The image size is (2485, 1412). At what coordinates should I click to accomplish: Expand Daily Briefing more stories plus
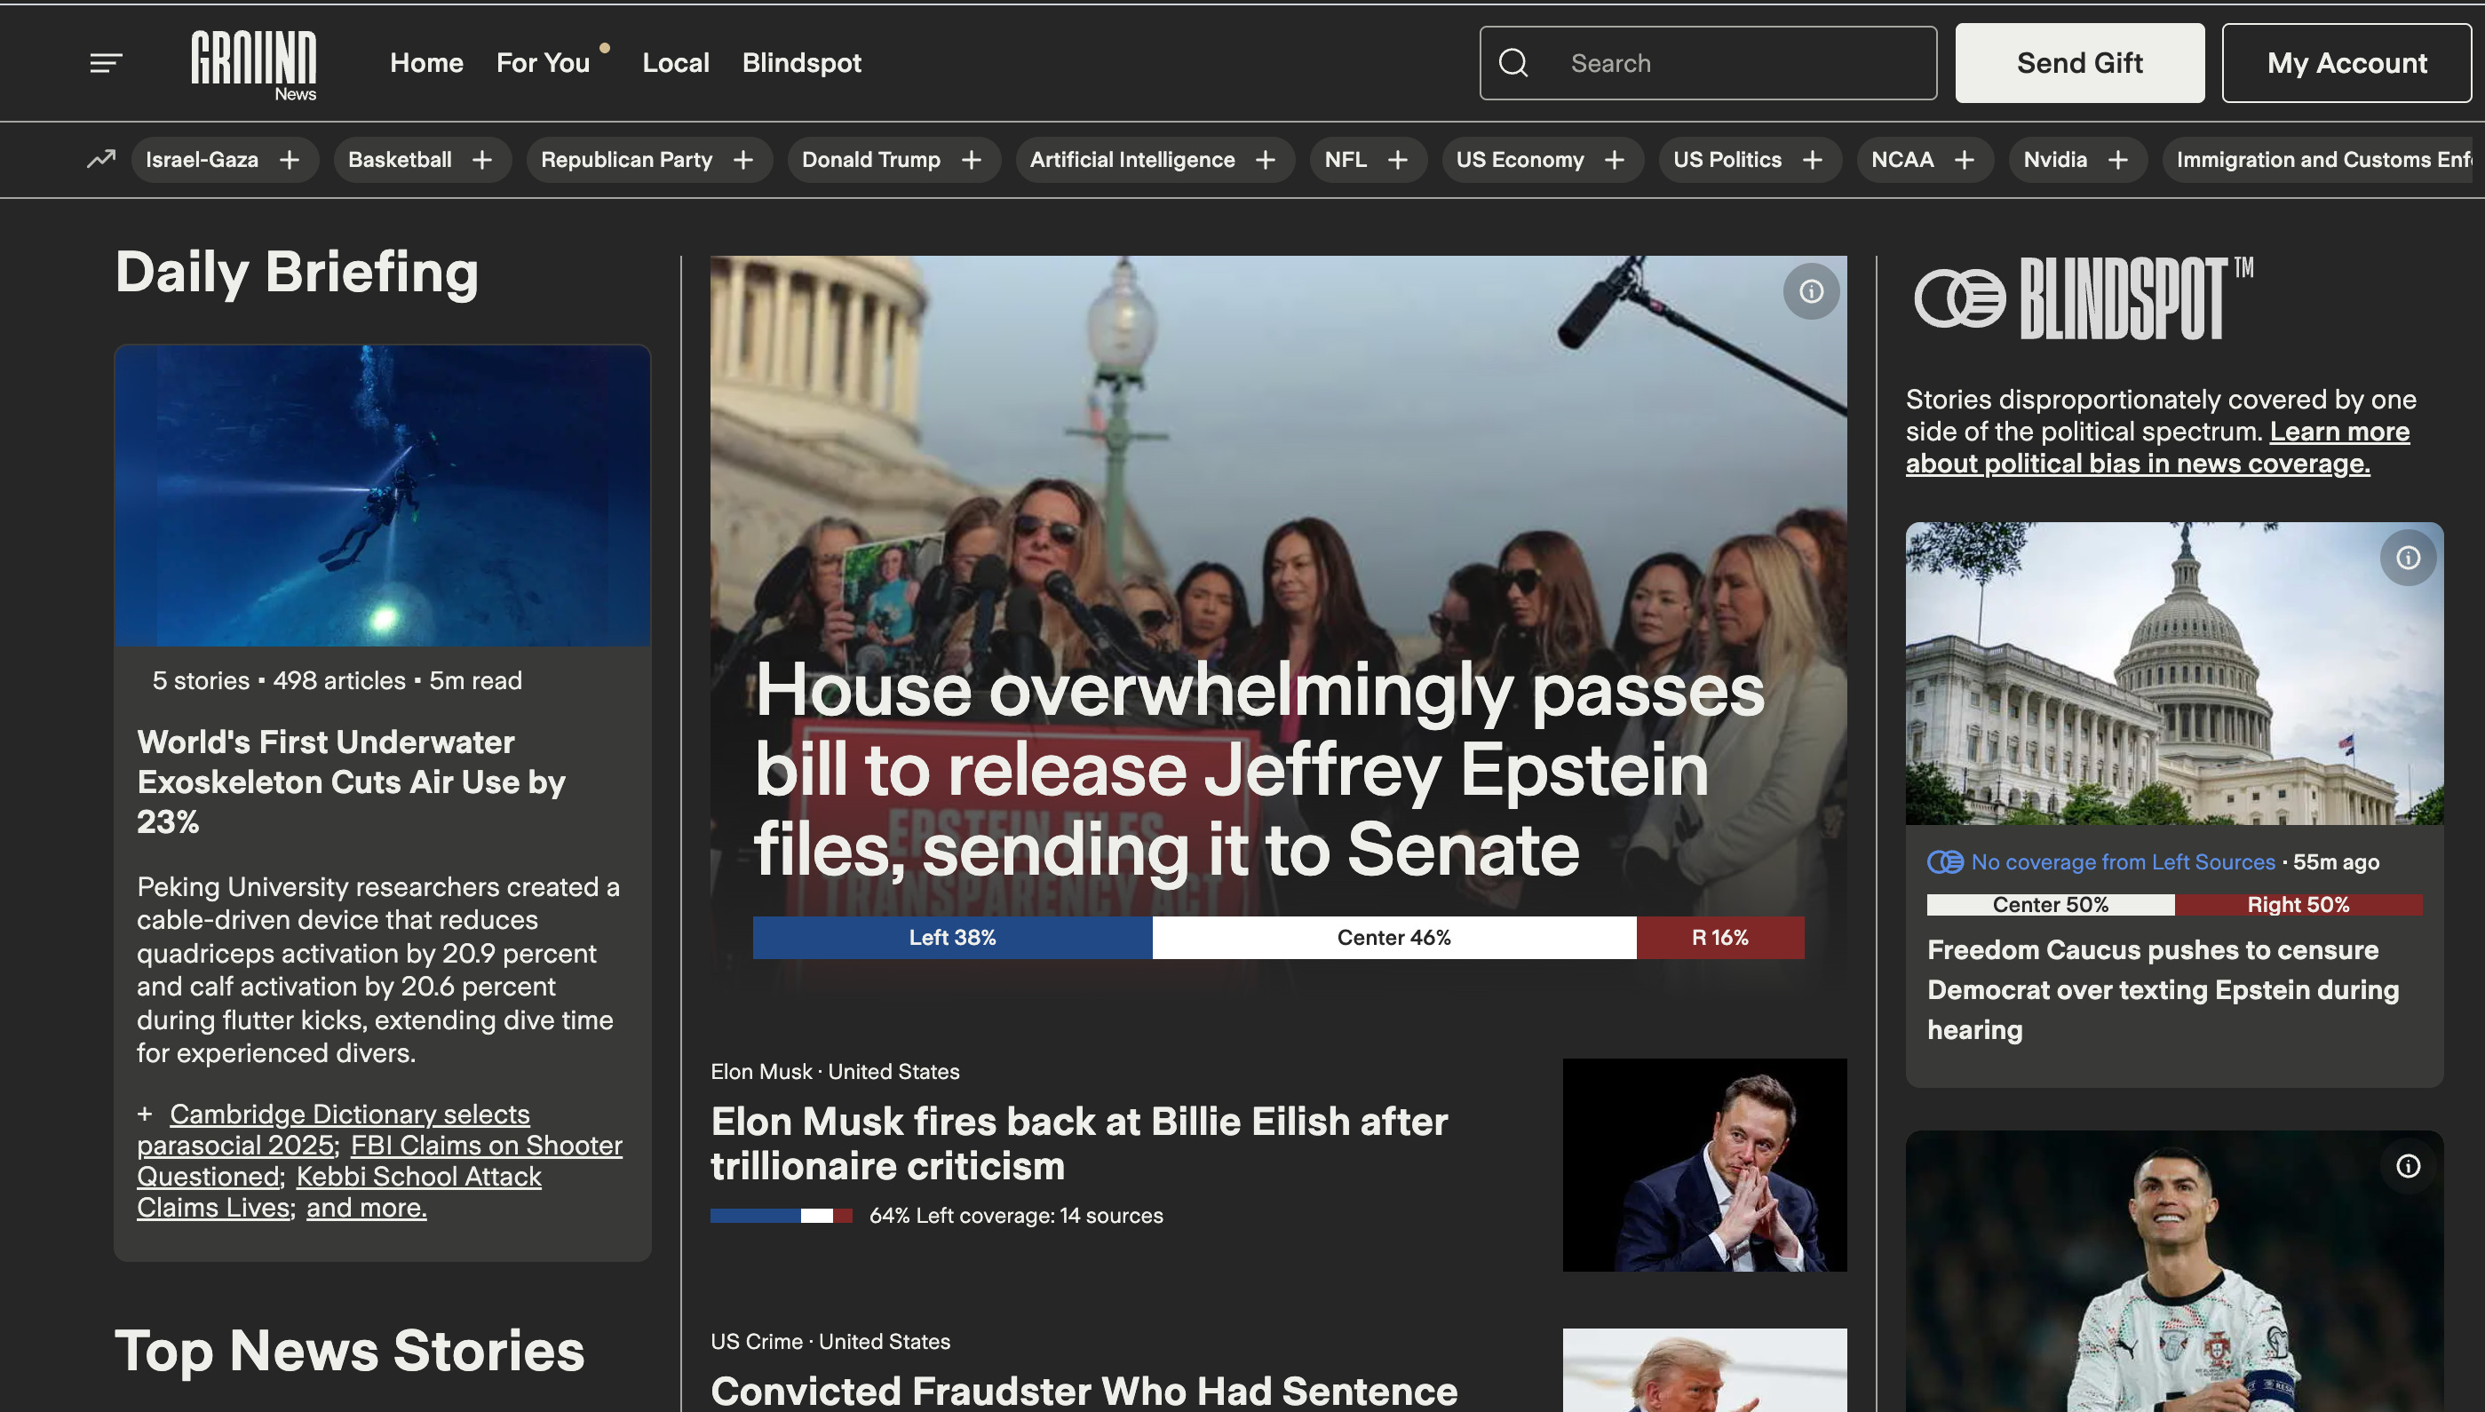pyautogui.click(x=146, y=1115)
